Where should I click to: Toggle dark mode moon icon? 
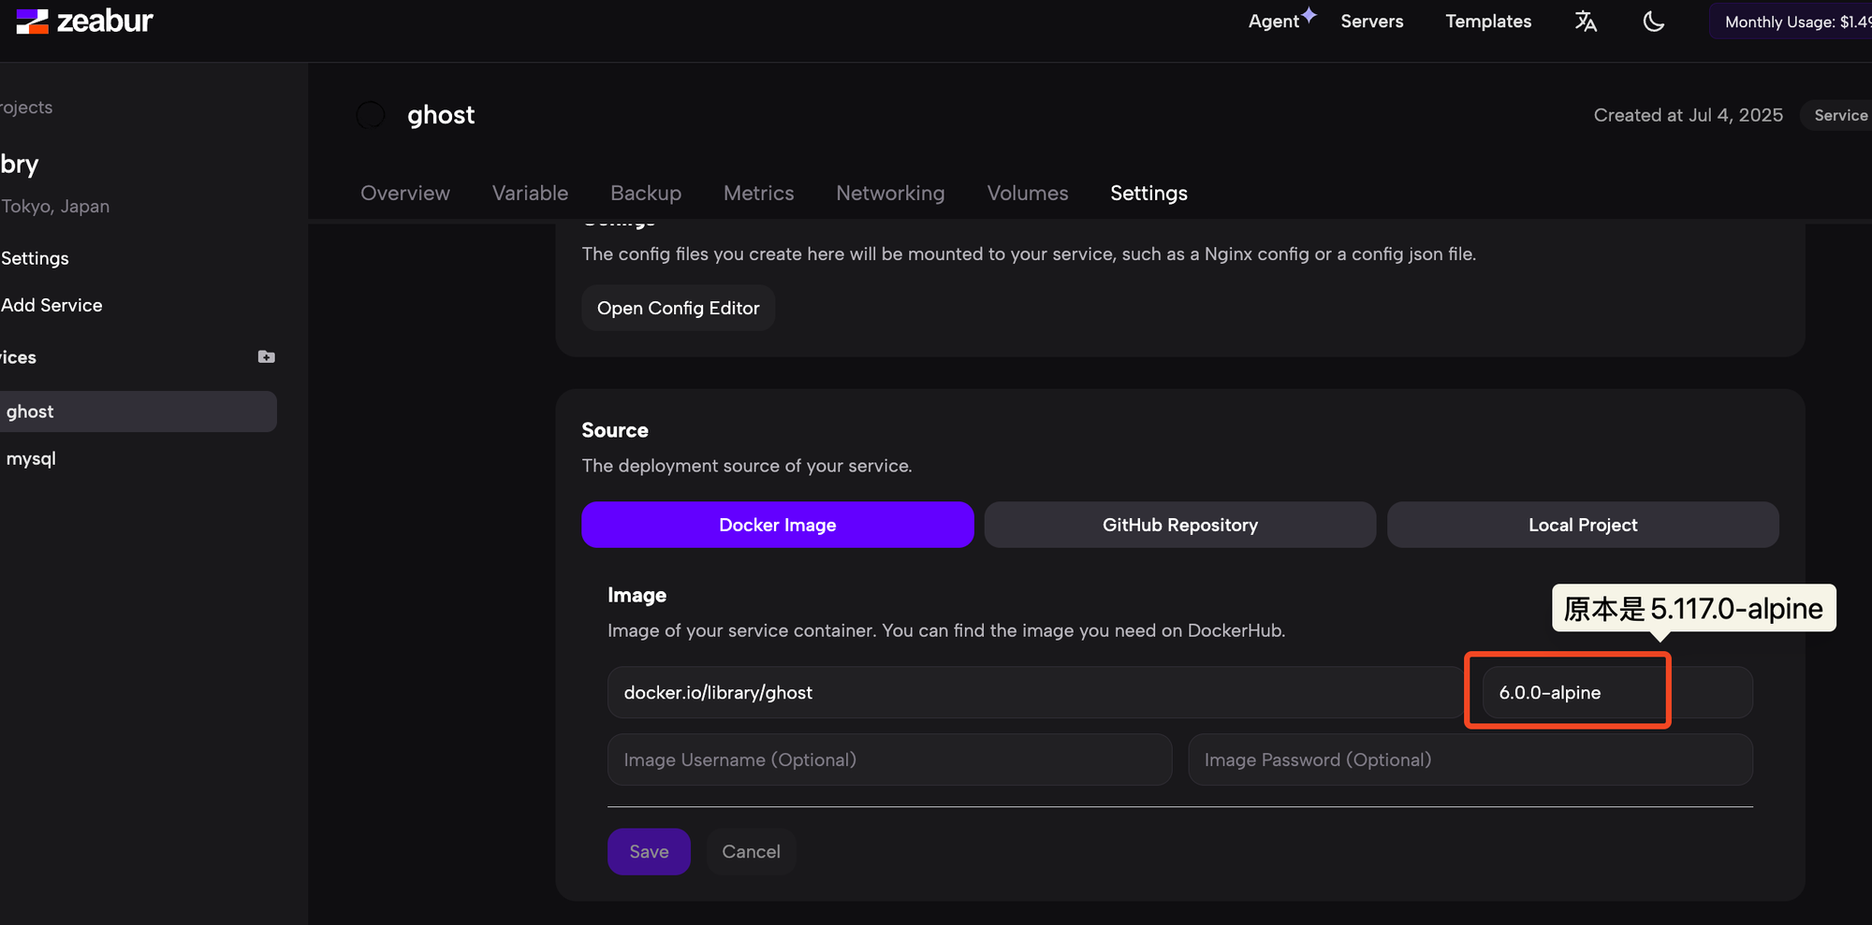(1654, 22)
